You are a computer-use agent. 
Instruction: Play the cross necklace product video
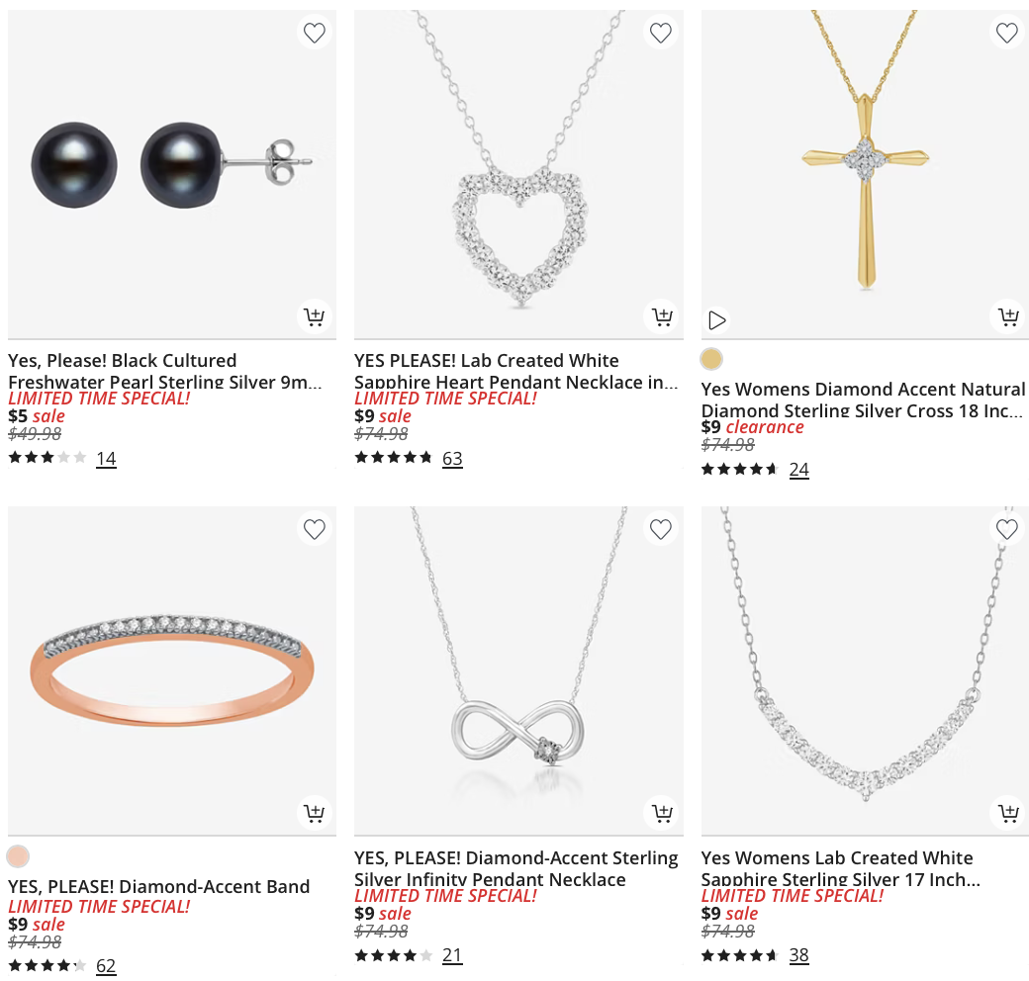click(x=717, y=319)
